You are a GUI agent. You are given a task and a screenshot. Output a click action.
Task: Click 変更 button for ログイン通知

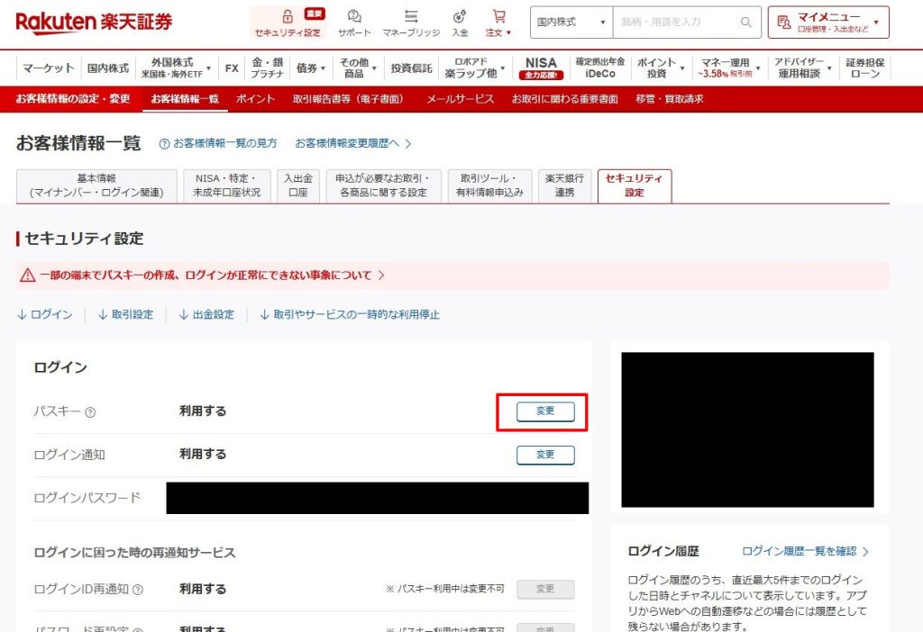(x=545, y=455)
